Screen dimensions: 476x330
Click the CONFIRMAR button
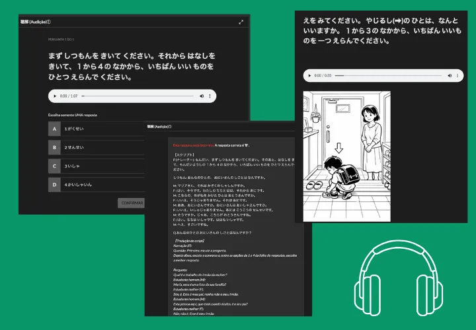(x=131, y=203)
